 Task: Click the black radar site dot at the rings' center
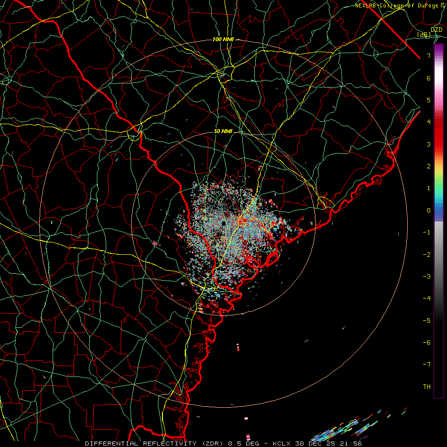tap(223, 223)
